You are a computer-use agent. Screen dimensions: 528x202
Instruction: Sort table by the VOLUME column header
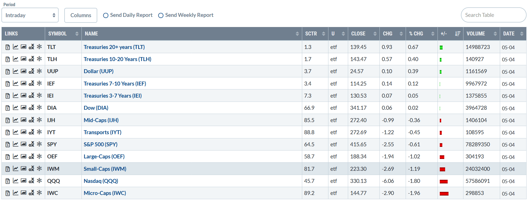481,34
